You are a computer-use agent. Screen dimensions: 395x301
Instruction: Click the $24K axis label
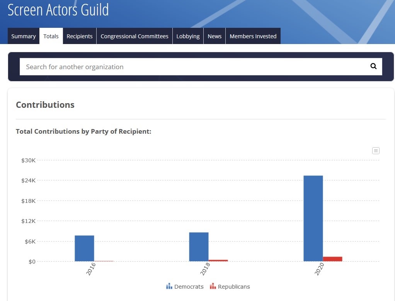click(x=29, y=180)
